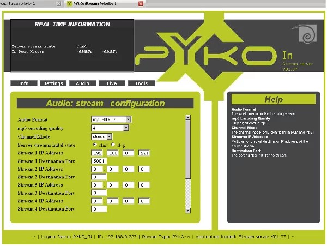Select the stop radio button
The image size is (327, 246).
coord(113,145)
